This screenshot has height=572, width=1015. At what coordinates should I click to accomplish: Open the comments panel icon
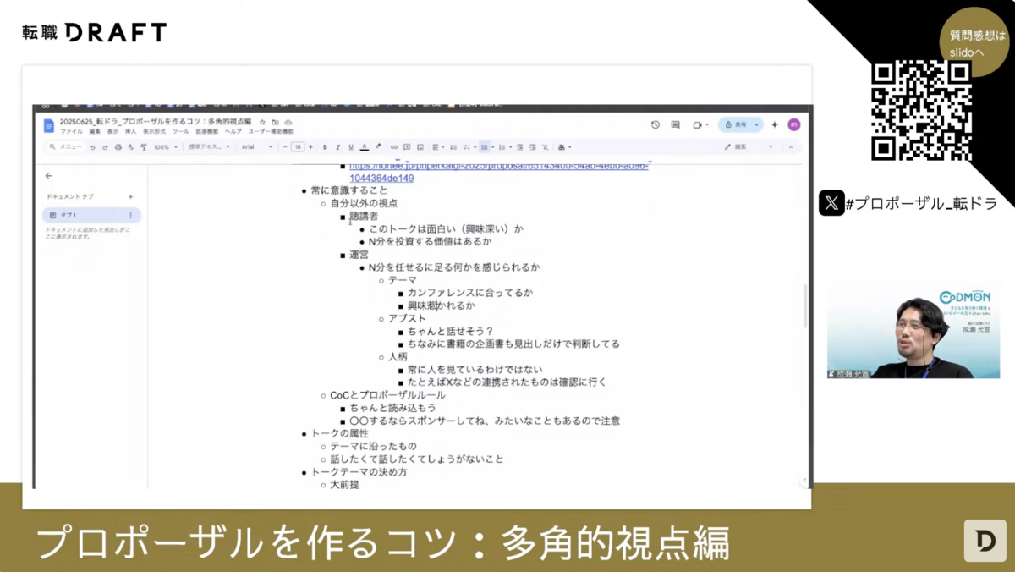(676, 124)
